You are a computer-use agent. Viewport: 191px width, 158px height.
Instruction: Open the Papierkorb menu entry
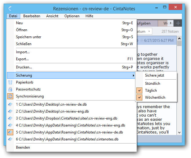71,82
